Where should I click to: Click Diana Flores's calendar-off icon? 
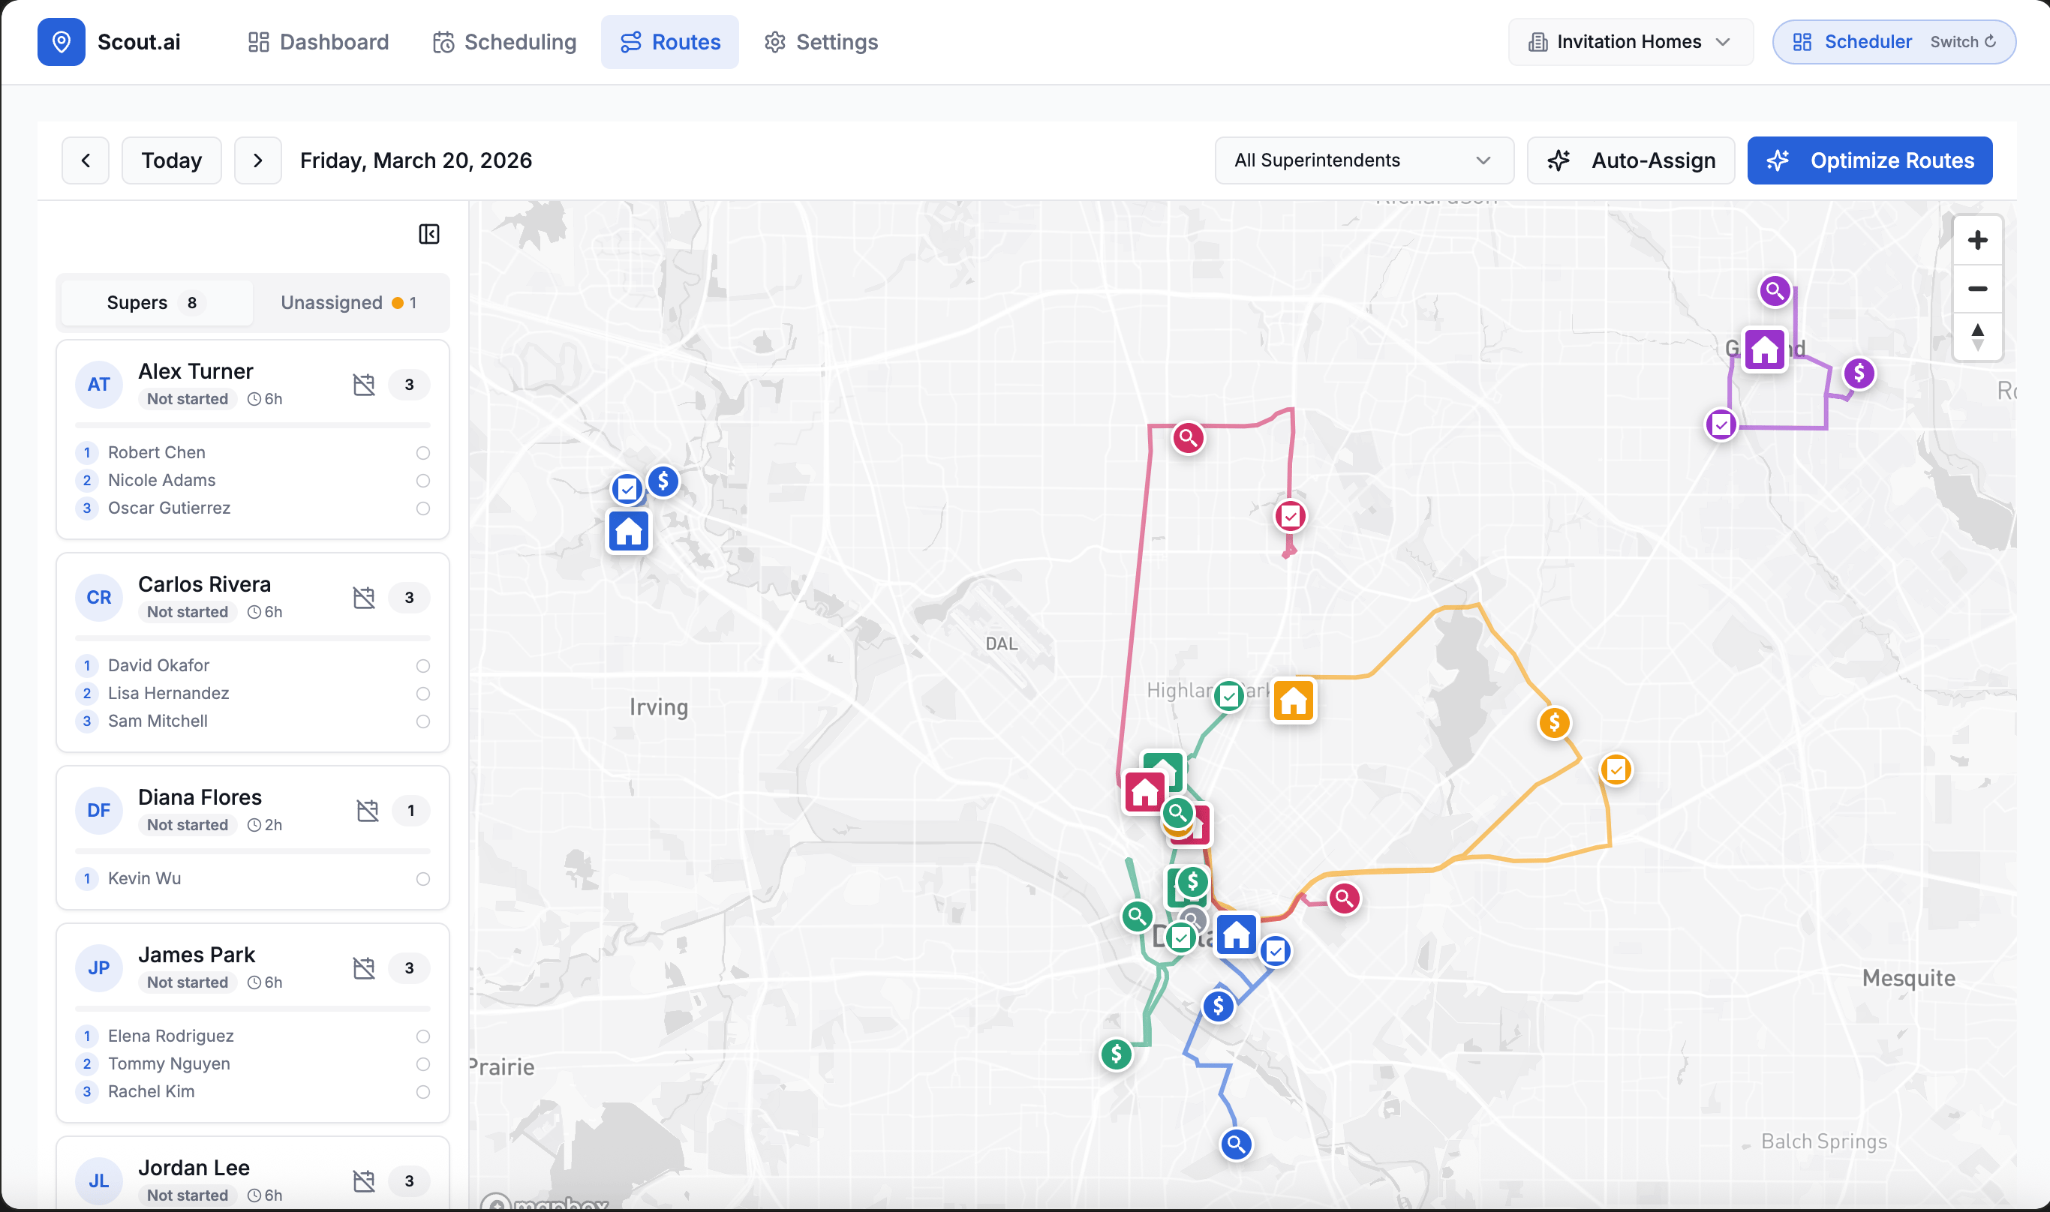pyautogui.click(x=368, y=810)
